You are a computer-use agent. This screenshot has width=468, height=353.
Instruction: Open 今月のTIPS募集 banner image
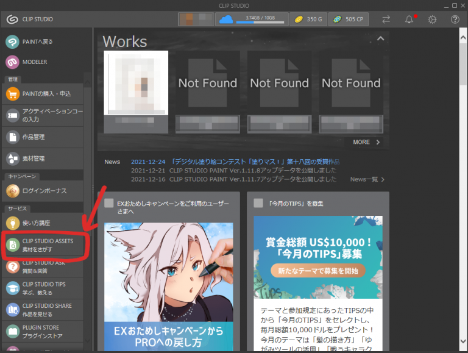click(318, 257)
